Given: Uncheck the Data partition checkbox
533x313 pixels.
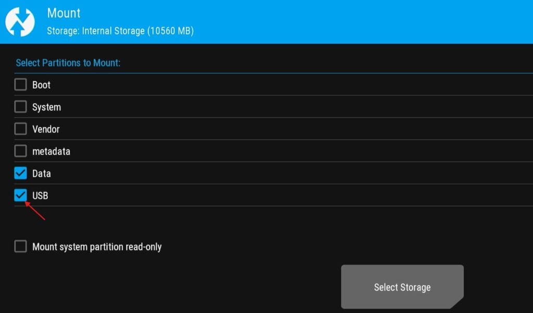Looking at the screenshot, I should coord(20,173).
